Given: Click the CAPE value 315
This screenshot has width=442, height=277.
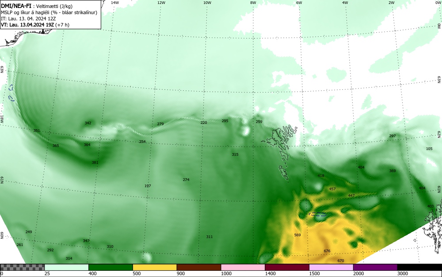Looking at the screenshot, I should (x=235, y=154).
